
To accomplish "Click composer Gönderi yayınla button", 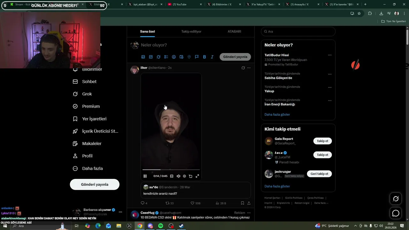I will tap(235, 57).
